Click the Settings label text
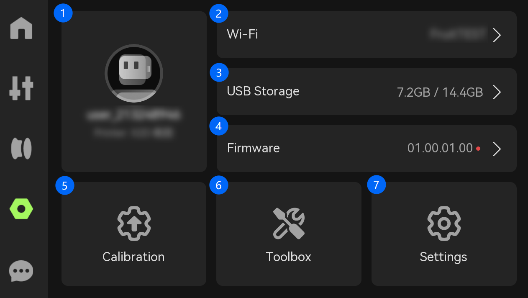This screenshot has height=298, width=528. click(x=443, y=257)
